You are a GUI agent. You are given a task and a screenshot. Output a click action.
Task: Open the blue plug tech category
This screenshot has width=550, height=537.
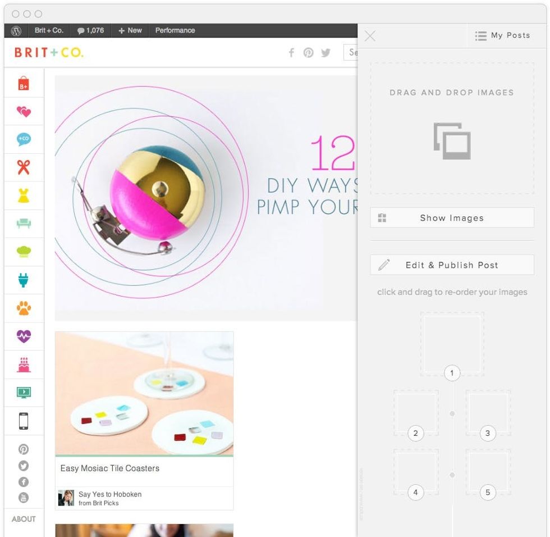click(x=24, y=280)
